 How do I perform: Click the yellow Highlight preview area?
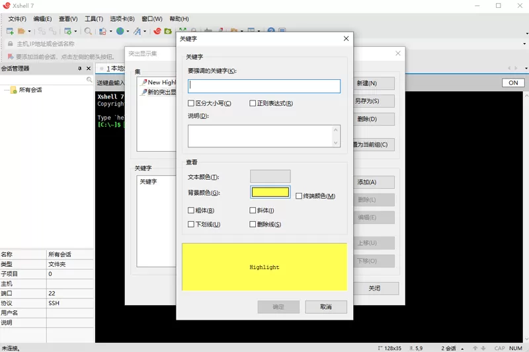(x=264, y=267)
